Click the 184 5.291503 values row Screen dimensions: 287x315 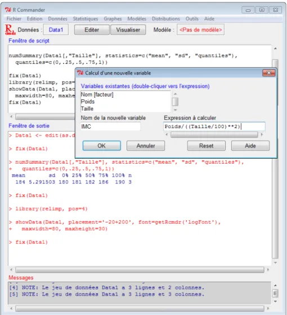[x=73, y=182]
